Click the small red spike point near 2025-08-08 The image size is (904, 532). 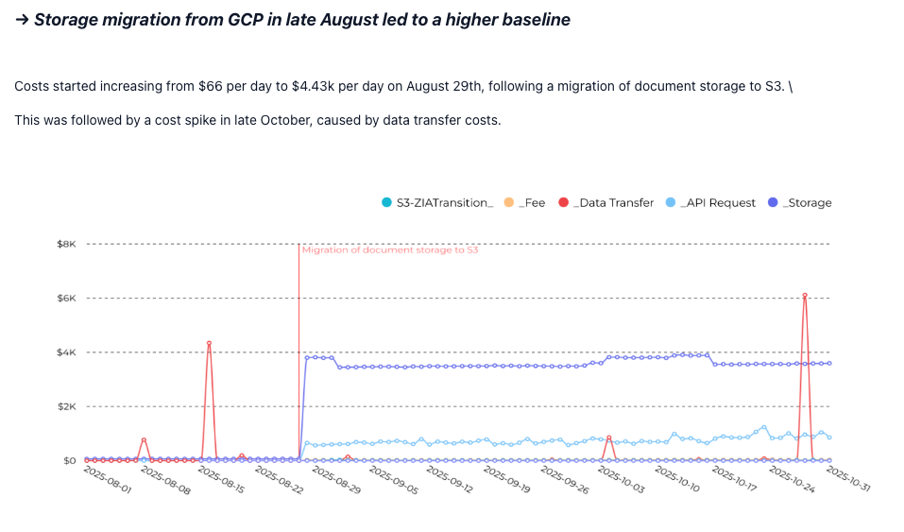[x=144, y=439]
